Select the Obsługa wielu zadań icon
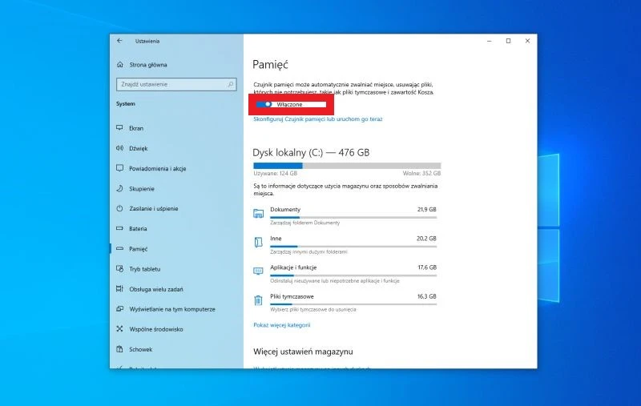Viewport: 641px width, 406px height. coord(119,289)
